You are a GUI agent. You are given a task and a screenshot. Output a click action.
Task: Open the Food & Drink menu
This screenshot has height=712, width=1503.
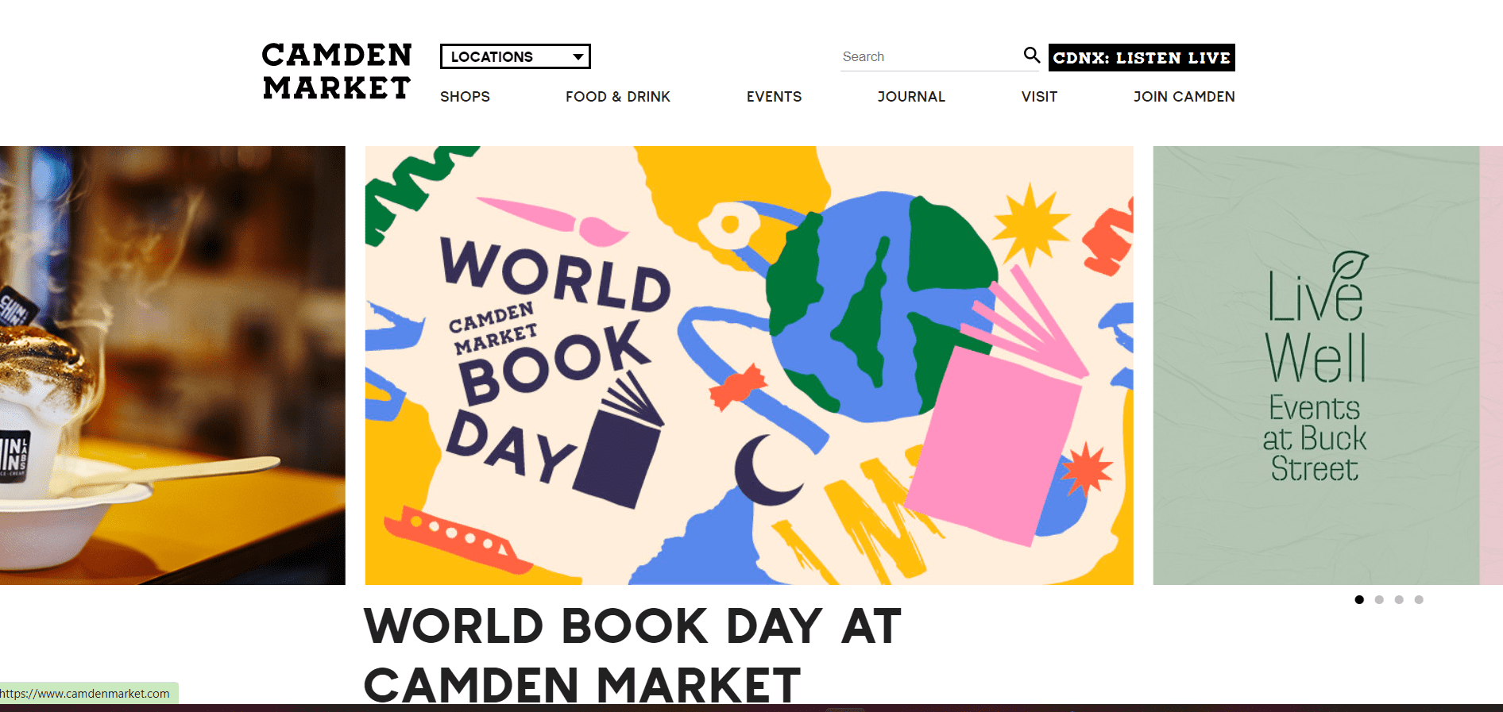point(618,97)
